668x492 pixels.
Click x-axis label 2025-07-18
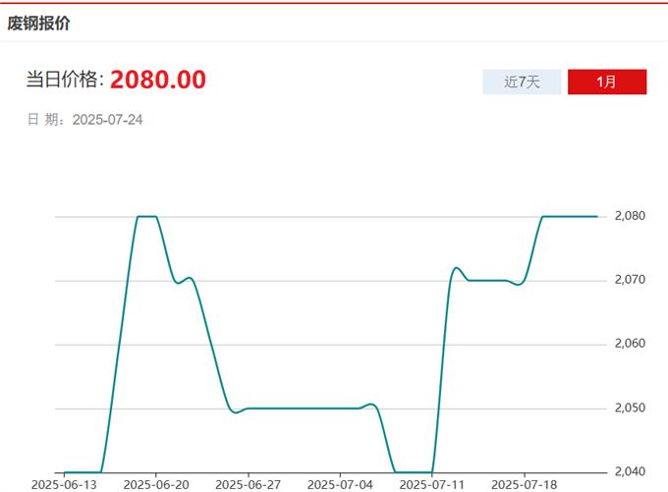click(x=524, y=485)
